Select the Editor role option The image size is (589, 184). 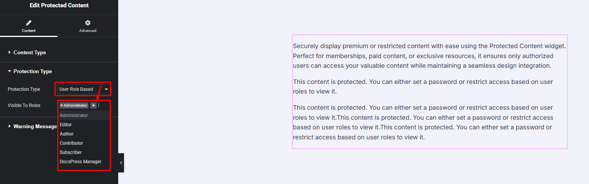pyautogui.click(x=66, y=125)
